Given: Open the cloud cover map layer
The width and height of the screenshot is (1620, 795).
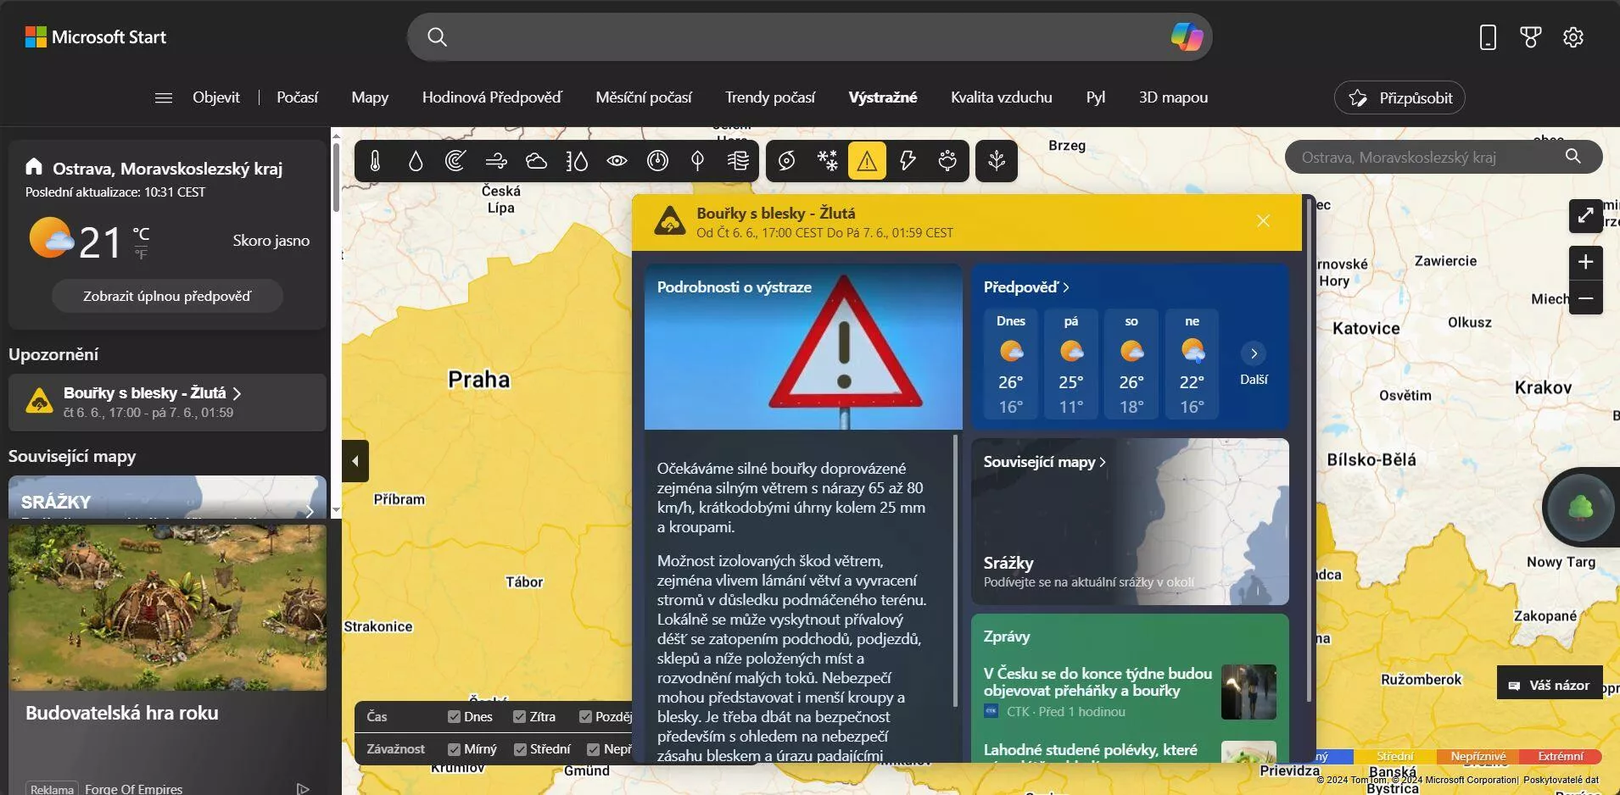Looking at the screenshot, I should click(x=536, y=161).
